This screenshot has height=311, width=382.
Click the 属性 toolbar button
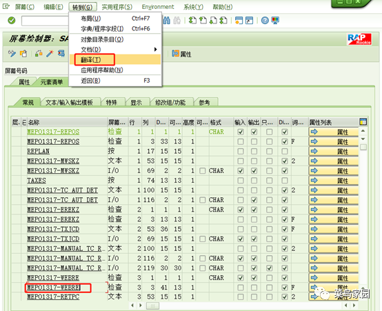click(x=182, y=54)
